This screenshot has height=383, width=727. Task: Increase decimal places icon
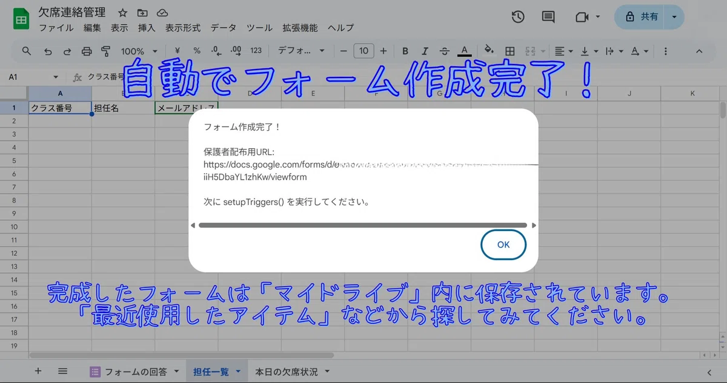[x=236, y=51]
